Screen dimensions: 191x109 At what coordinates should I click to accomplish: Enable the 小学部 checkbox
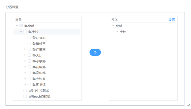(29, 61)
